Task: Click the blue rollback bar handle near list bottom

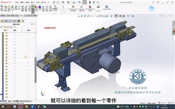Action: (x=1, y=94)
